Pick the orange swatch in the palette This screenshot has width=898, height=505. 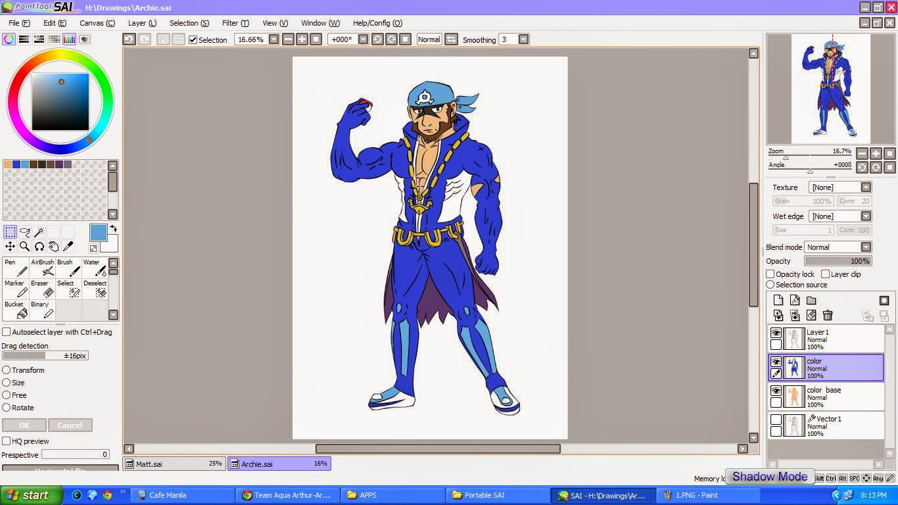(x=7, y=164)
